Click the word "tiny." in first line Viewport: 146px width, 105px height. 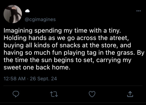115,31
